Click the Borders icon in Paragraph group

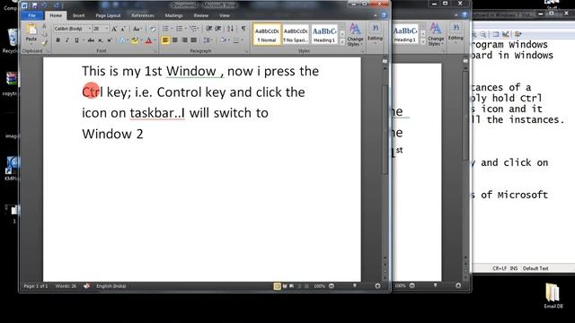(236, 40)
